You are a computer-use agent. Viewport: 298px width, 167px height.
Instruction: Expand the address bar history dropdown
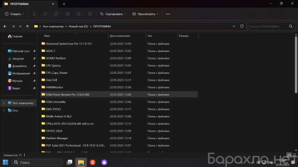(234, 26)
